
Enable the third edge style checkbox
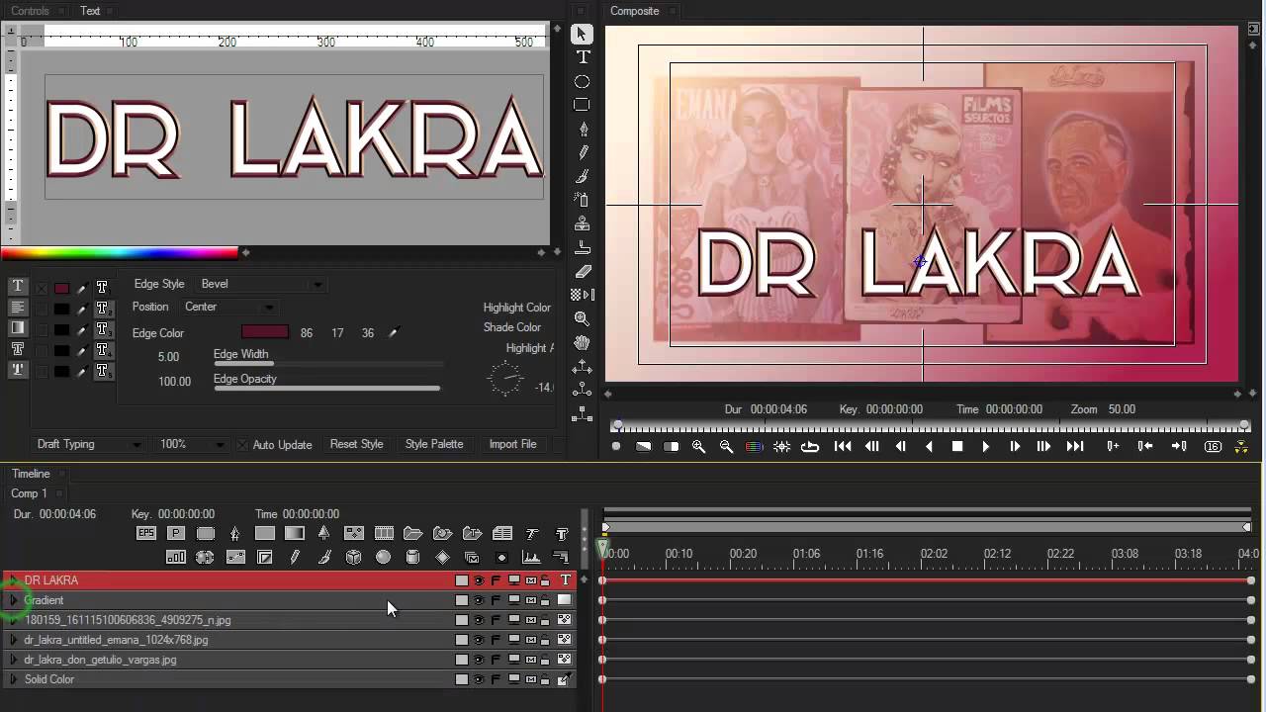[42, 330]
